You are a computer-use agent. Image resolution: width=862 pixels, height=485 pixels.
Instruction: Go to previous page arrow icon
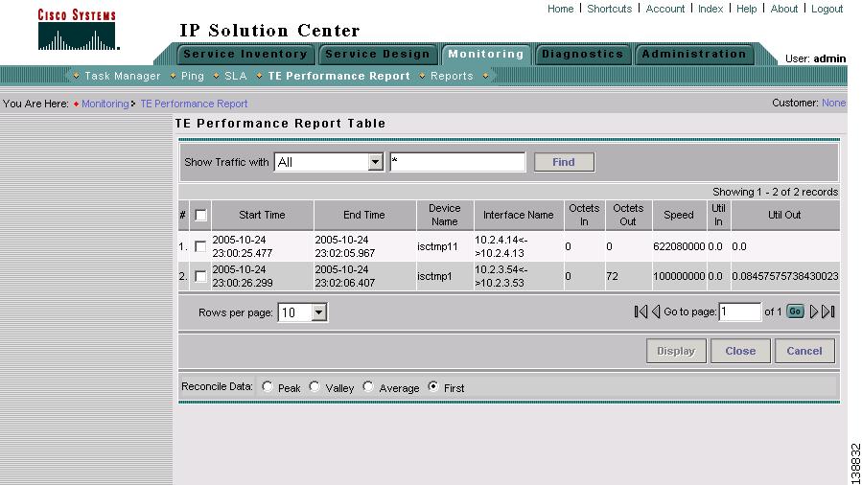(x=655, y=312)
